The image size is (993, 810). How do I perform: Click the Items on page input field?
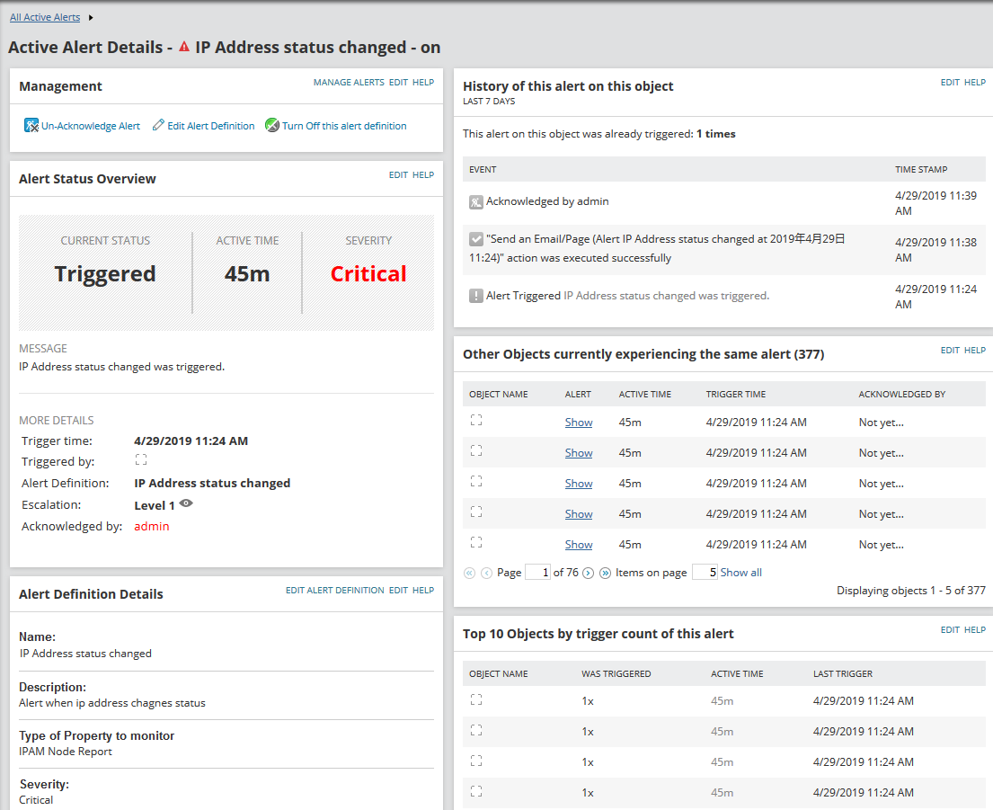point(705,572)
